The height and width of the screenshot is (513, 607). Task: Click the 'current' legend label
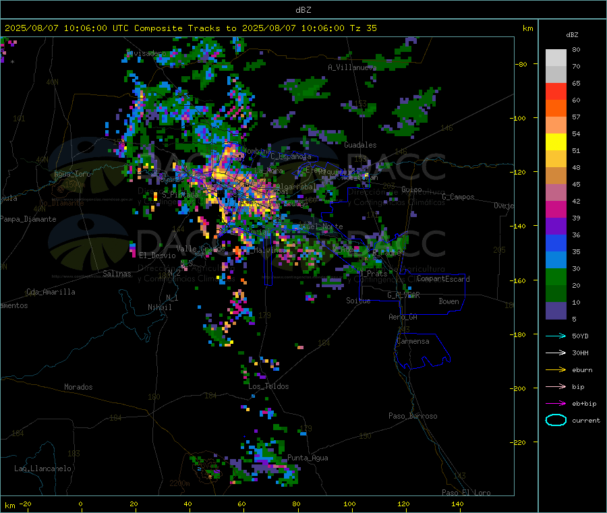pyautogui.click(x=586, y=420)
